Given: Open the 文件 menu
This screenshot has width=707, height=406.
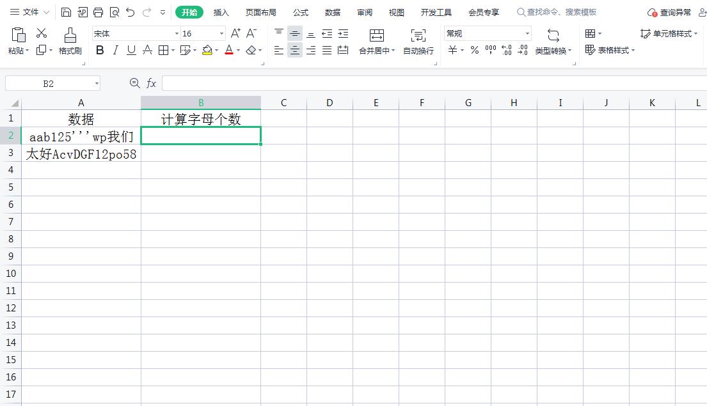Looking at the screenshot, I should (x=30, y=12).
